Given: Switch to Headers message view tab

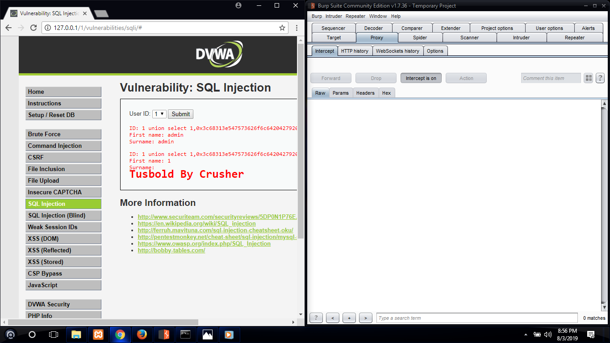Looking at the screenshot, I should click(x=365, y=93).
